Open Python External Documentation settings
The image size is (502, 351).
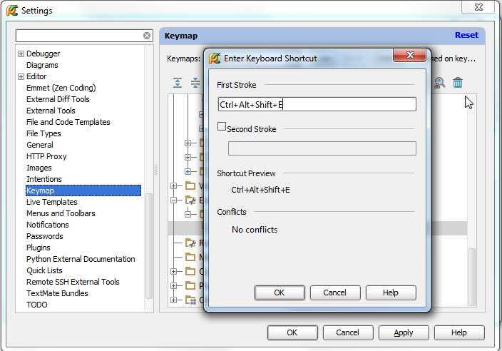tap(81, 259)
